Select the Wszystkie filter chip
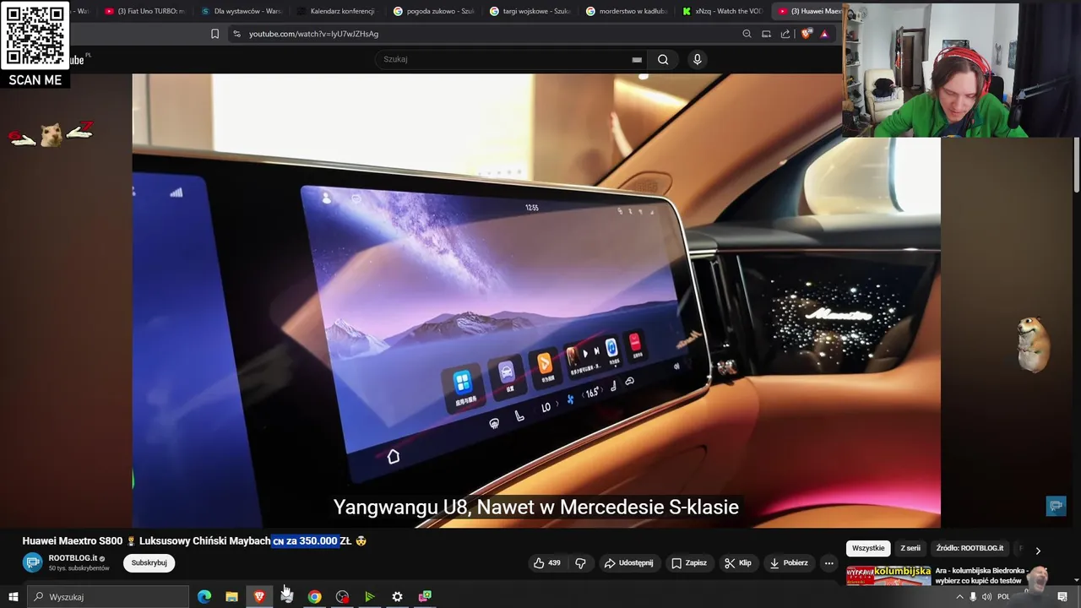The image size is (1081, 608). (x=868, y=548)
